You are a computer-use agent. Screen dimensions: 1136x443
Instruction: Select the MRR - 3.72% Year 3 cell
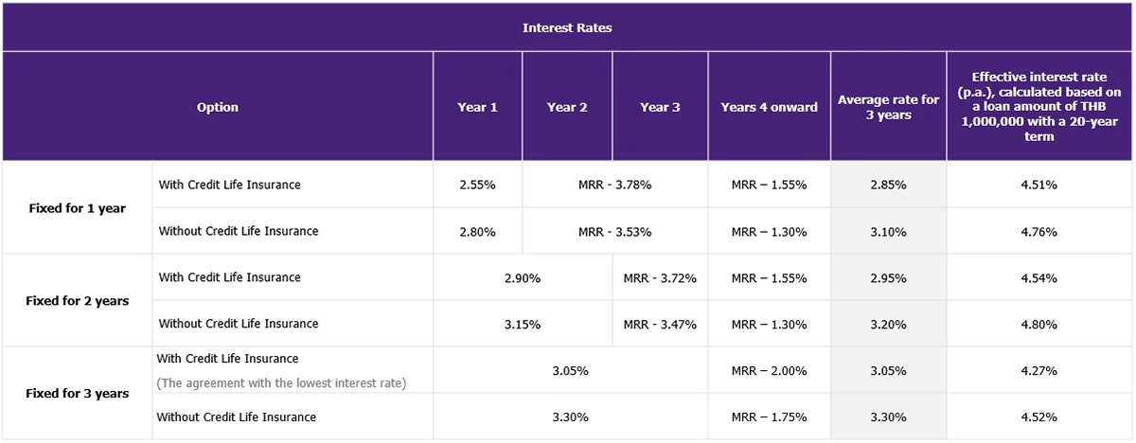coord(660,277)
